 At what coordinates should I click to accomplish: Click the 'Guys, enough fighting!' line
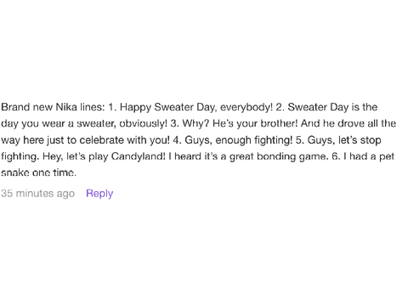coord(239,140)
